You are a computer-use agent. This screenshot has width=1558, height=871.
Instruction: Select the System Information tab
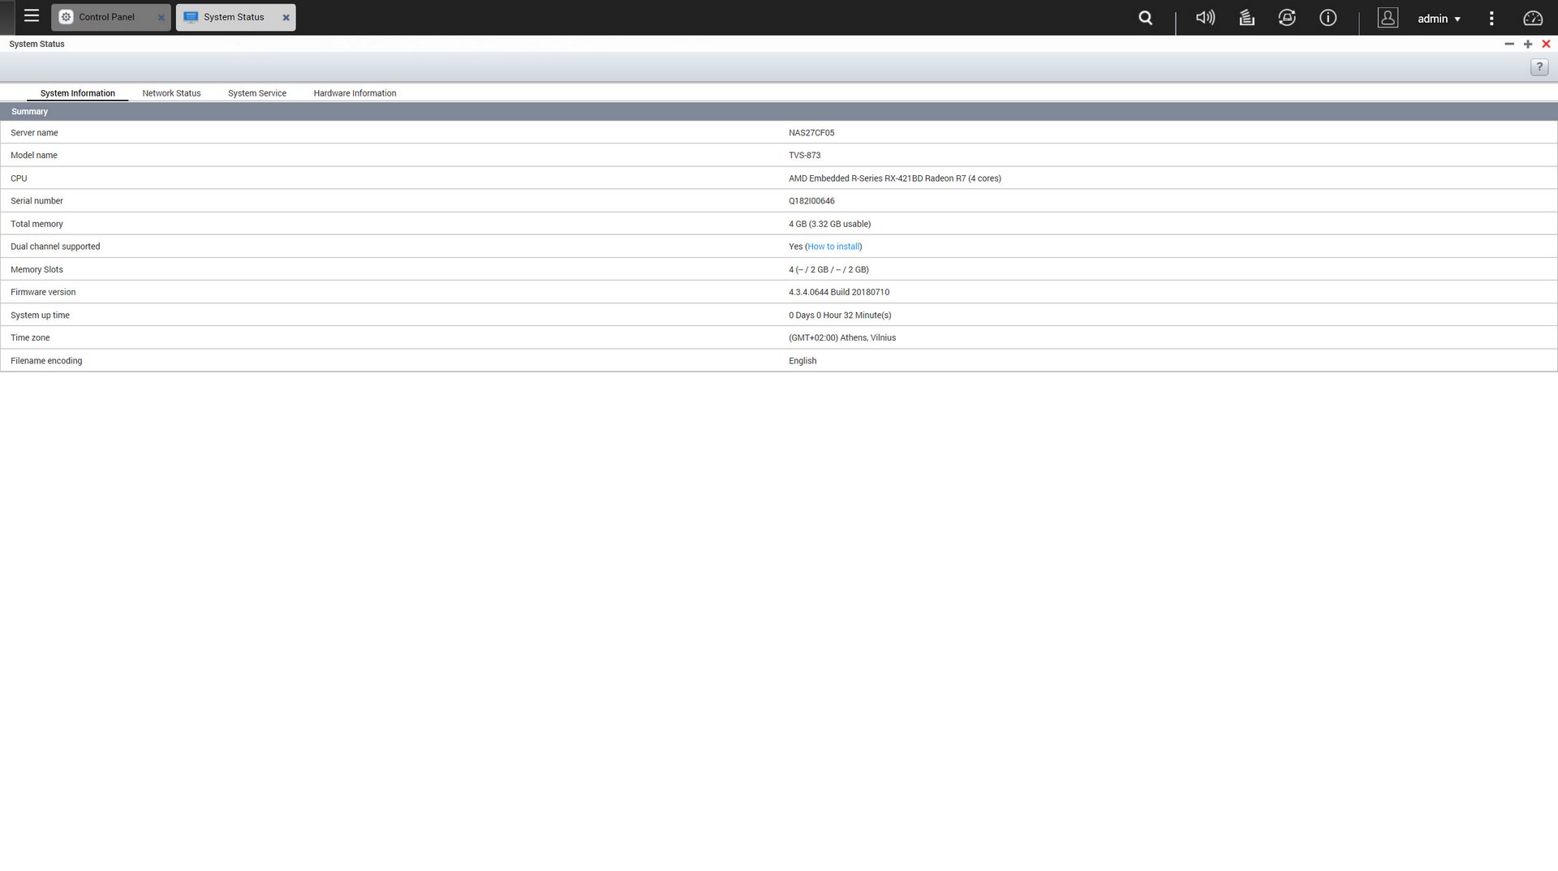click(78, 93)
